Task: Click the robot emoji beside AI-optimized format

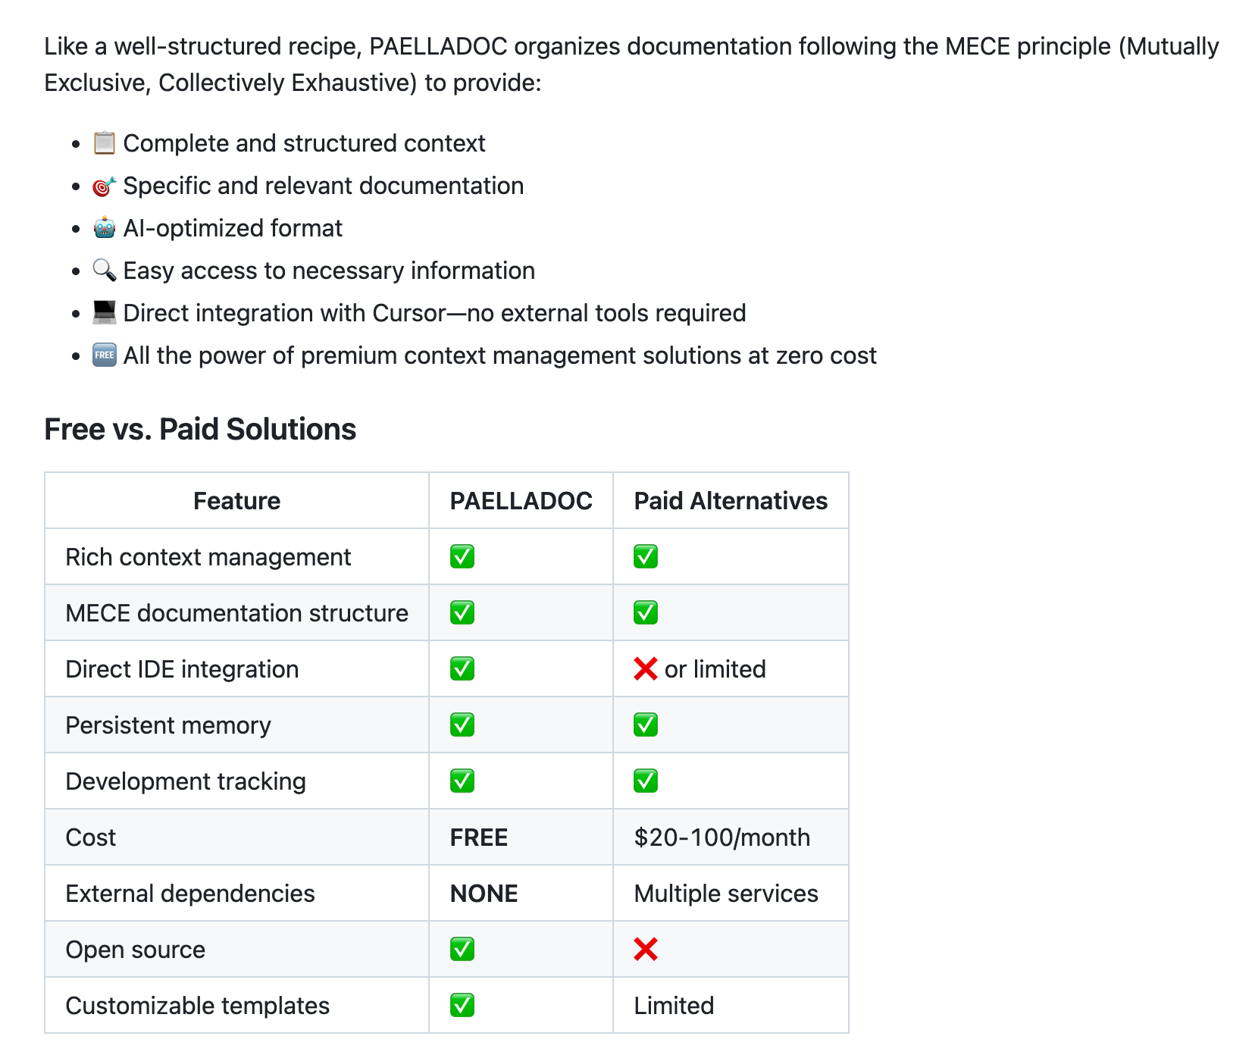Action: [x=105, y=227]
